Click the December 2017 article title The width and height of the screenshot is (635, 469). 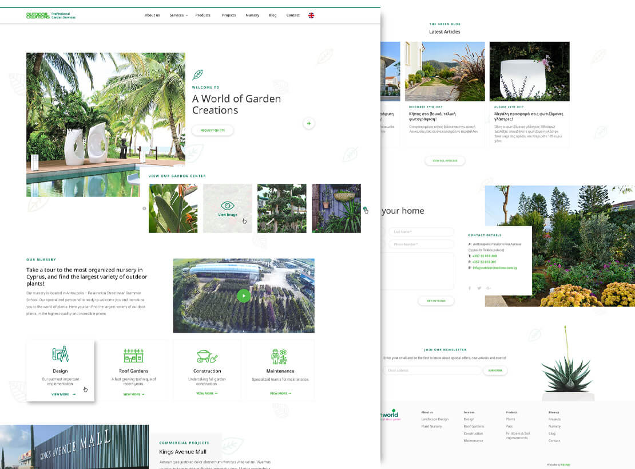tap(432, 116)
